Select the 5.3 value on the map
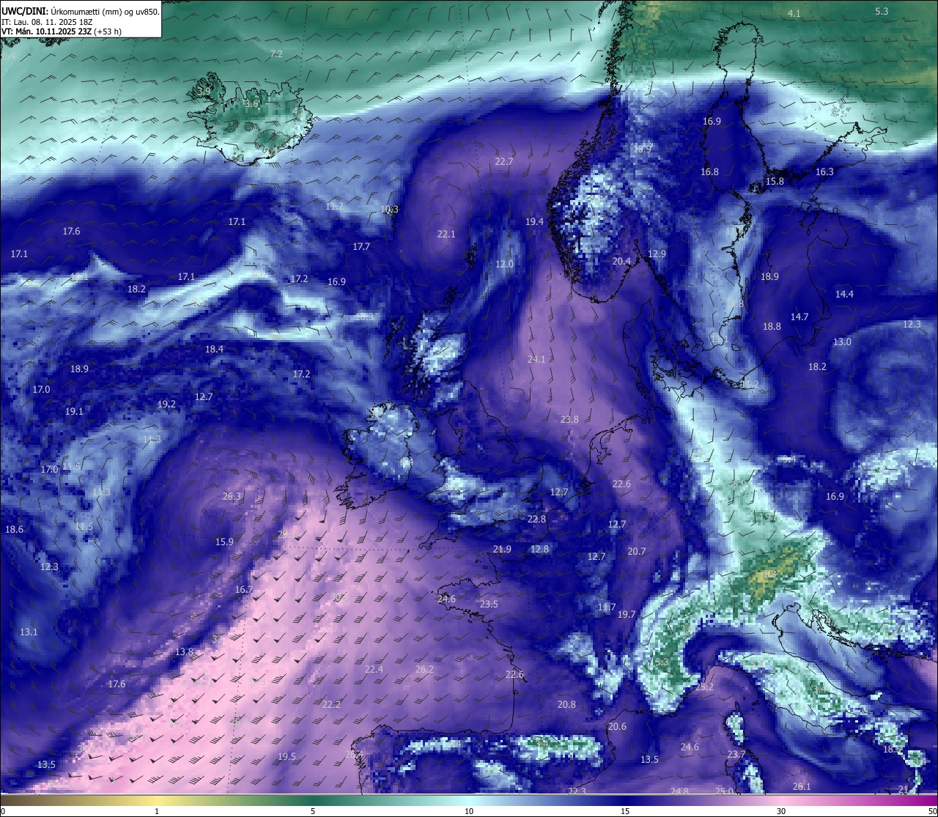Screen dimensions: 938x817 click(882, 11)
